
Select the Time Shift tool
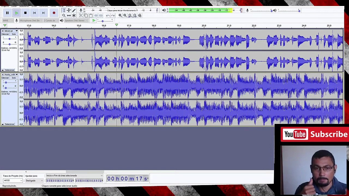click(x=69, y=16)
